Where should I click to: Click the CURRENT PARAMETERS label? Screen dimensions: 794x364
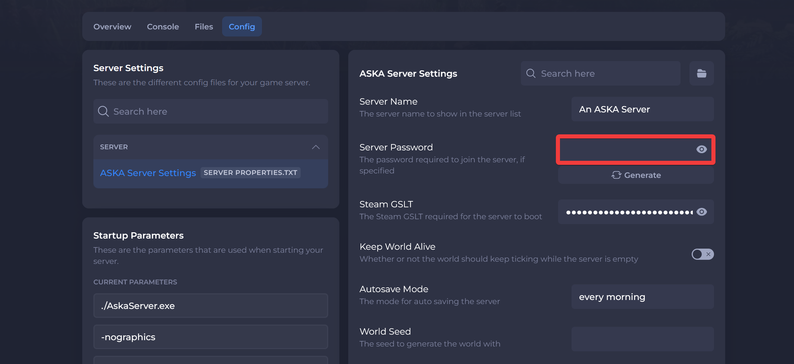click(135, 282)
